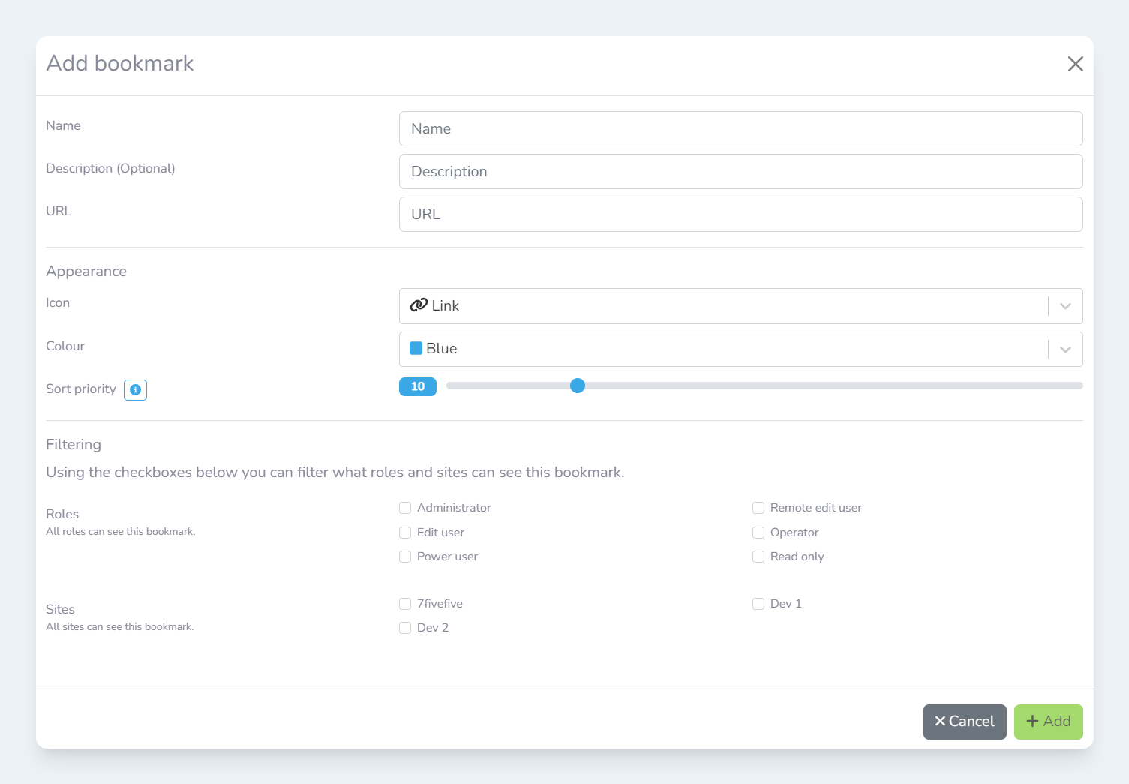The height and width of the screenshot is (784, 1129).
Task: Select the Dev 2 site checkbox
Action: (405, 628)
